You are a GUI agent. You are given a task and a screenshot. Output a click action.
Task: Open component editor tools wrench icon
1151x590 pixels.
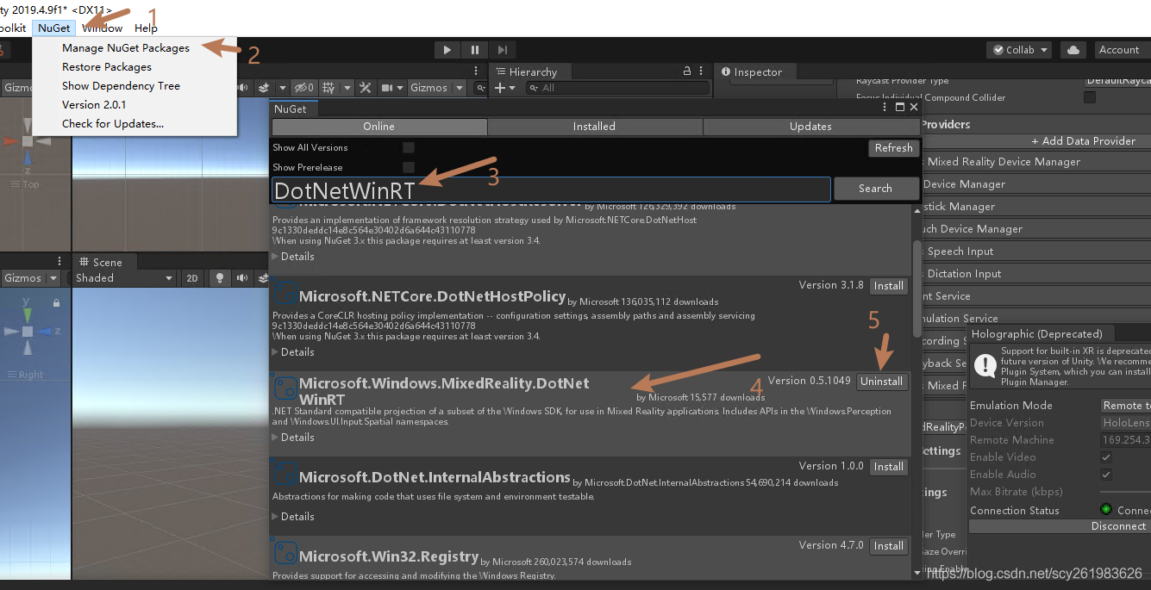click(366, 88)
